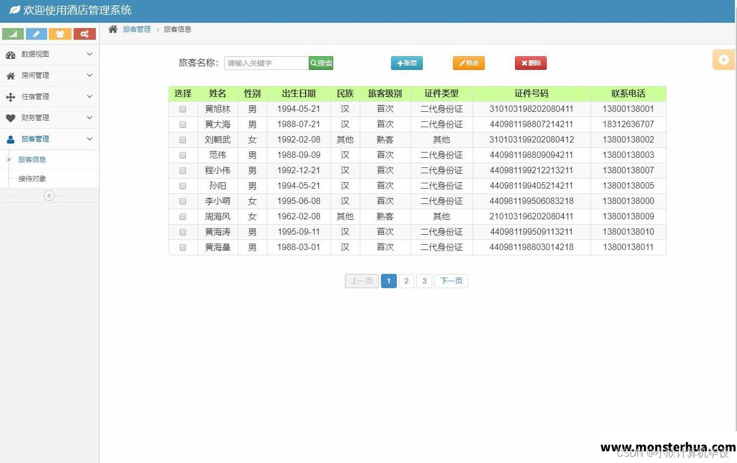Viewport: 737px width, 463px height.
Task: Go to page 3 of the guest list
Action: coord(424,281)
